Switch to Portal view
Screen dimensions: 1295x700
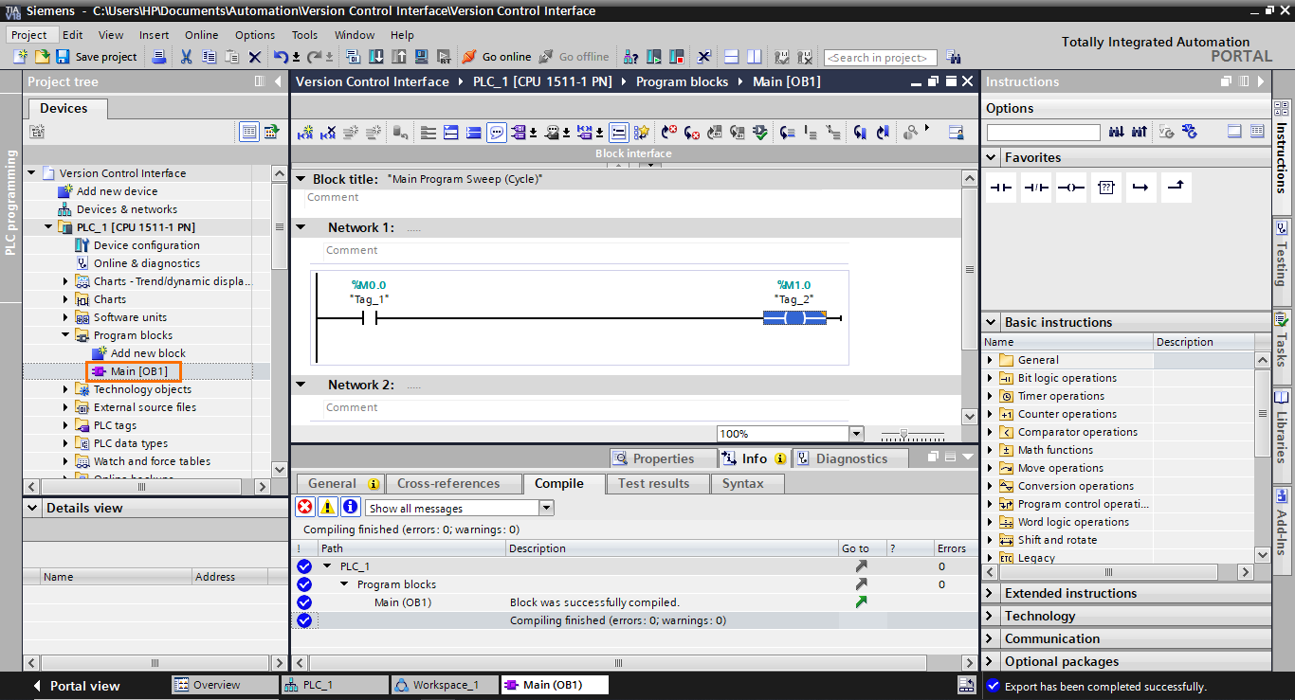83,685
